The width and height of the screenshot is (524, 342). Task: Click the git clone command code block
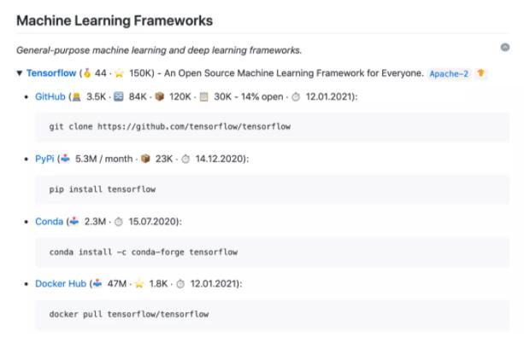point(272,127)
